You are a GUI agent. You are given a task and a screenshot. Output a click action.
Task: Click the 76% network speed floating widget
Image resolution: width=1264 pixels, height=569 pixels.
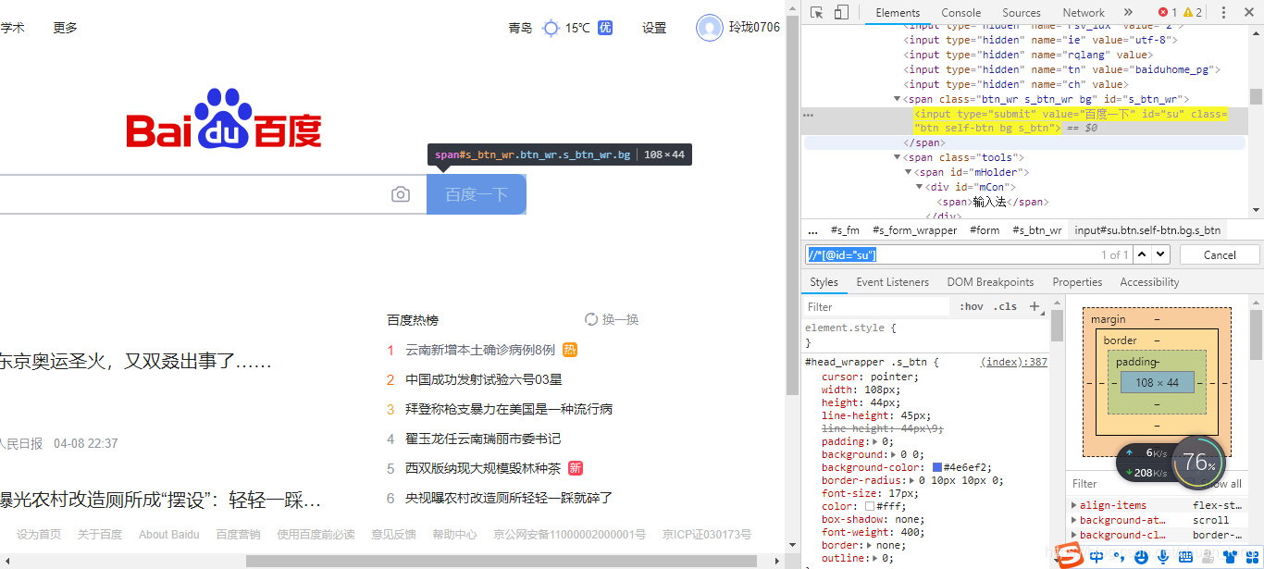[1199, 461]
